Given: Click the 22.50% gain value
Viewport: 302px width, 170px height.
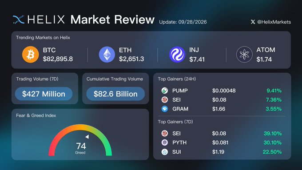Looking at the screenshot, I should pyautogui.click(x=272, y=152).
